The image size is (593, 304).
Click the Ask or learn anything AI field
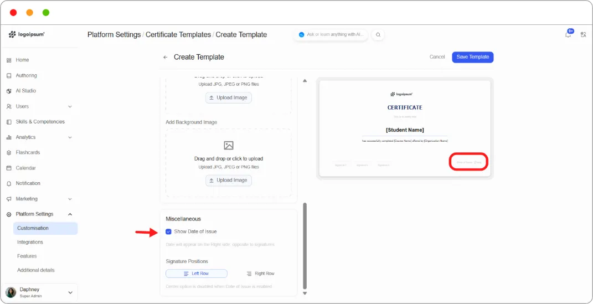[x=331, y=35]
